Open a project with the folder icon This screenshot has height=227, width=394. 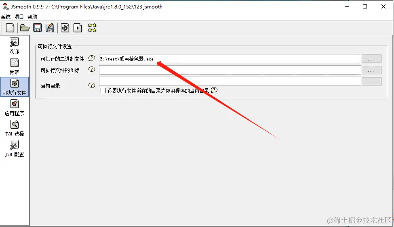(x=25, y=28)
